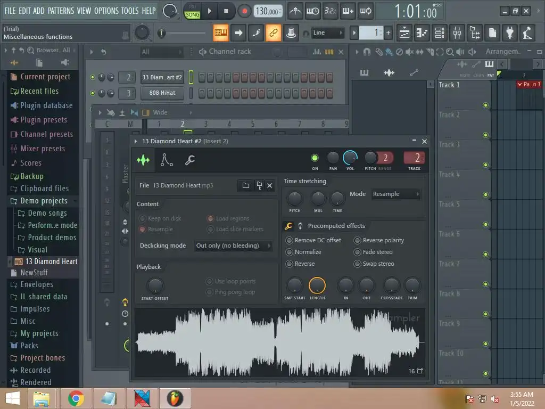The width and height of the screenshot is (545, 409).
Task: Open the Piano roll icon
Action: (422, 33)
